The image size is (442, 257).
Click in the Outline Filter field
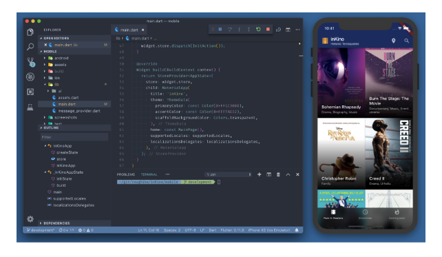pos(74,137)
